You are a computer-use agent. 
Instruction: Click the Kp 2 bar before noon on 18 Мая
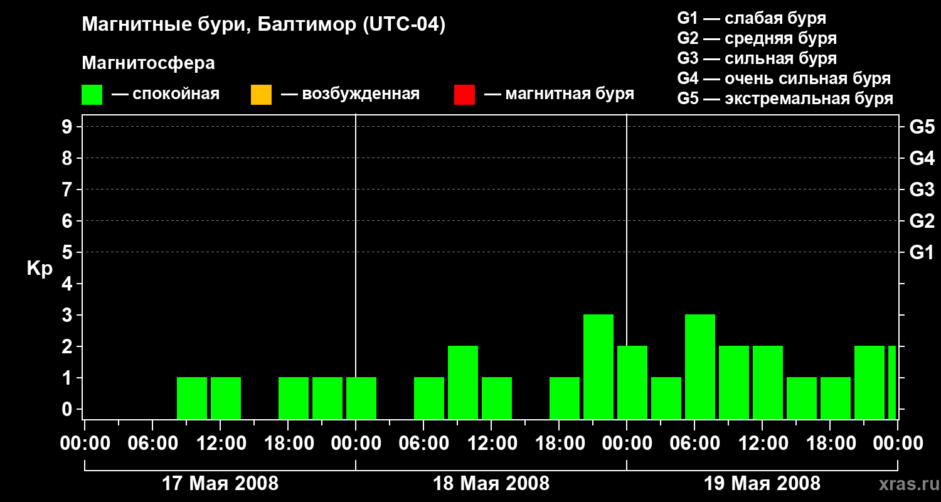[463, 382]
